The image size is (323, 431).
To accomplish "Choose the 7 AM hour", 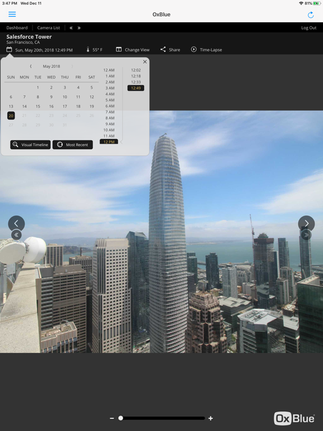I will [110, 112].
